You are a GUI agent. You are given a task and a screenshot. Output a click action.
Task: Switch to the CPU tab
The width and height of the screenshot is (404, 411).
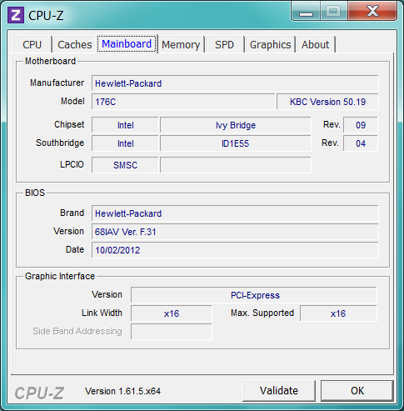click(x=32, y=44)
